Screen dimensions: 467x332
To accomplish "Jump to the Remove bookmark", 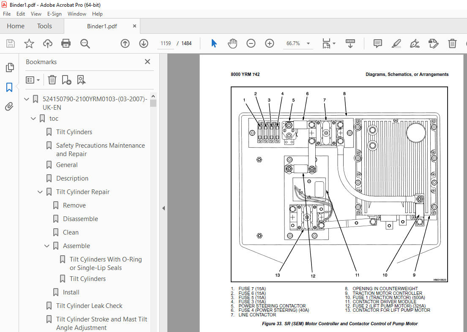I will pyautogui.click(x=74, y=205).
